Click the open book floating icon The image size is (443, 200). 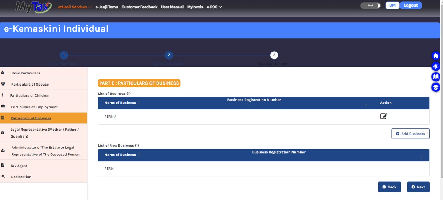click(x=435, y=77)
